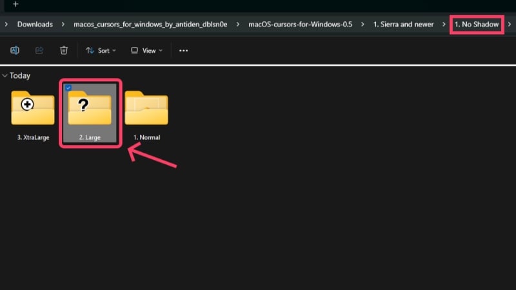Click the 1. Normal folder name
Screen dimensions: 516x290
click(x=147, y=137)
